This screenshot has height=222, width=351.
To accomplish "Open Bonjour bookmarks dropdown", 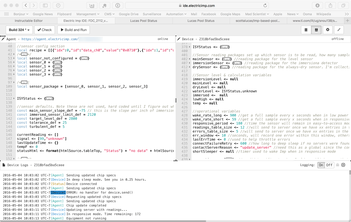I will point(21,14).
